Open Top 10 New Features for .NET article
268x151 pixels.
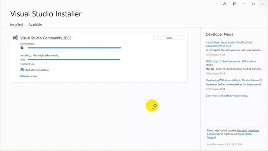click(x=231, y=63)
